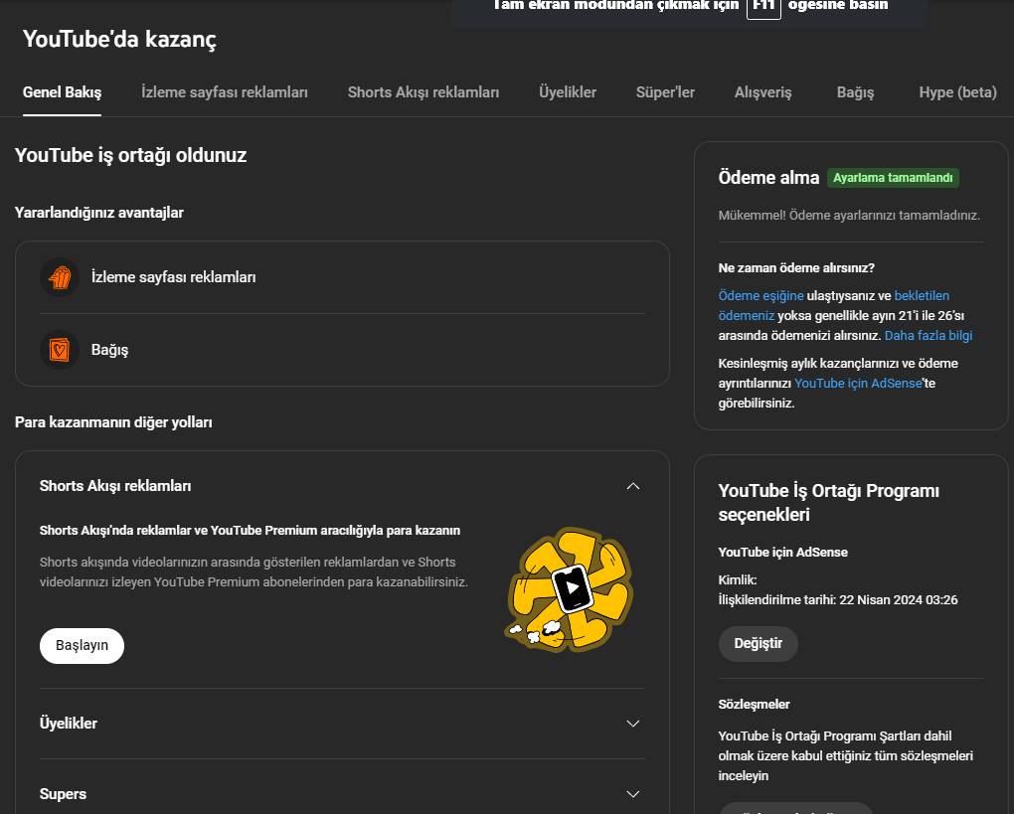
Task: Open the Hype (beta) tab
Action: click(x=957, y=92)
